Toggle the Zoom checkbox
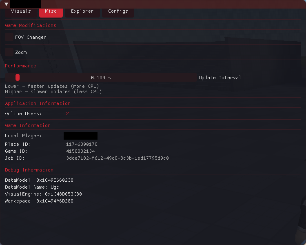This screenshot has height=245, width=306. (9, 52)
